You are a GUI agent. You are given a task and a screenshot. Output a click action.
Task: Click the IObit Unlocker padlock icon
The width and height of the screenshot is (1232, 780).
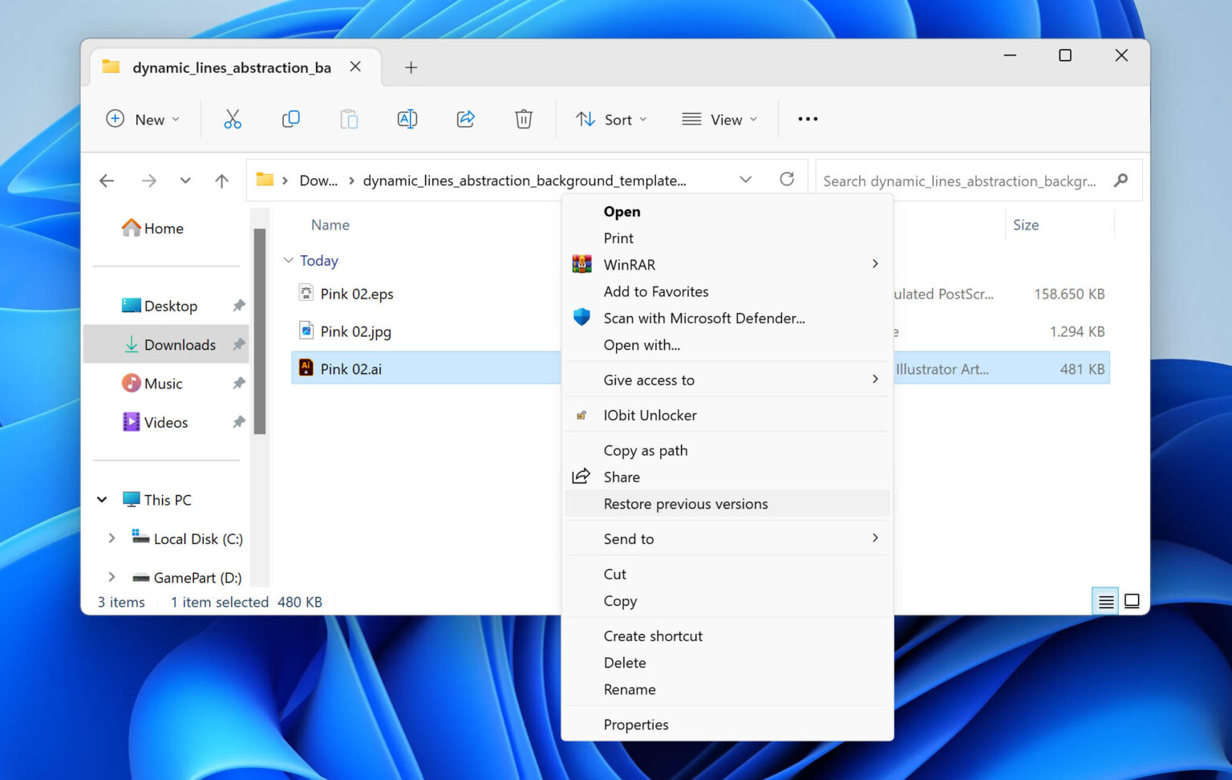pos(581,415)
